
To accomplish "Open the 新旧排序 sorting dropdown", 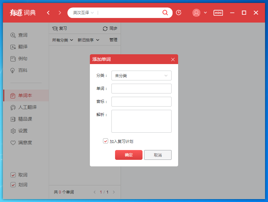I will (x=86, y=40).
